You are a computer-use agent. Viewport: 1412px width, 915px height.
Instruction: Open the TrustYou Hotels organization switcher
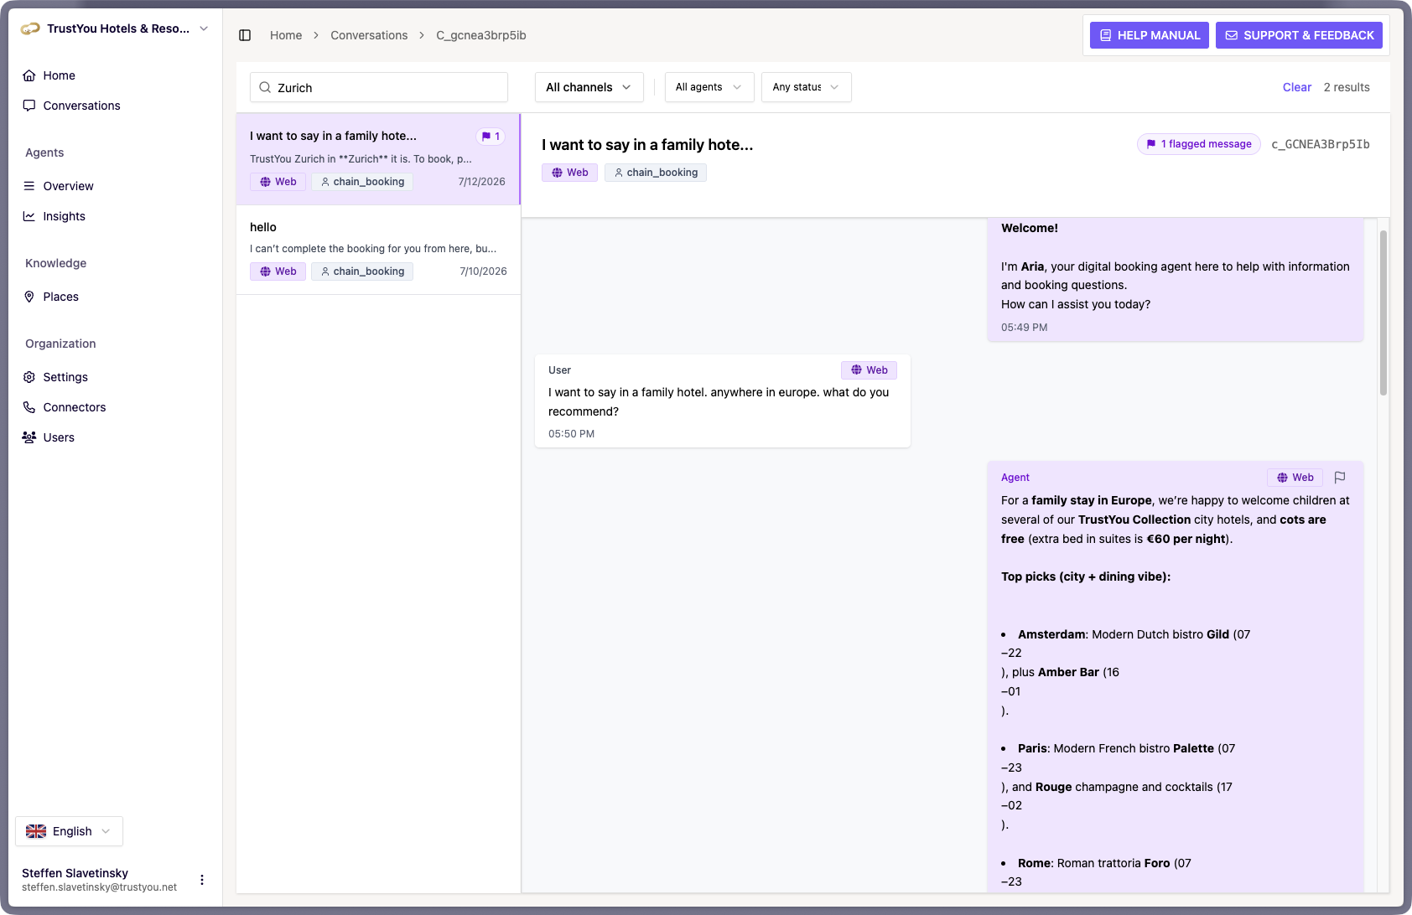[115, 28]
